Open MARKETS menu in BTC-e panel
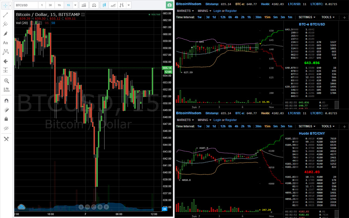Image resolution: width=349 pixels, height=218 pixels. click(x=185, y=11)
